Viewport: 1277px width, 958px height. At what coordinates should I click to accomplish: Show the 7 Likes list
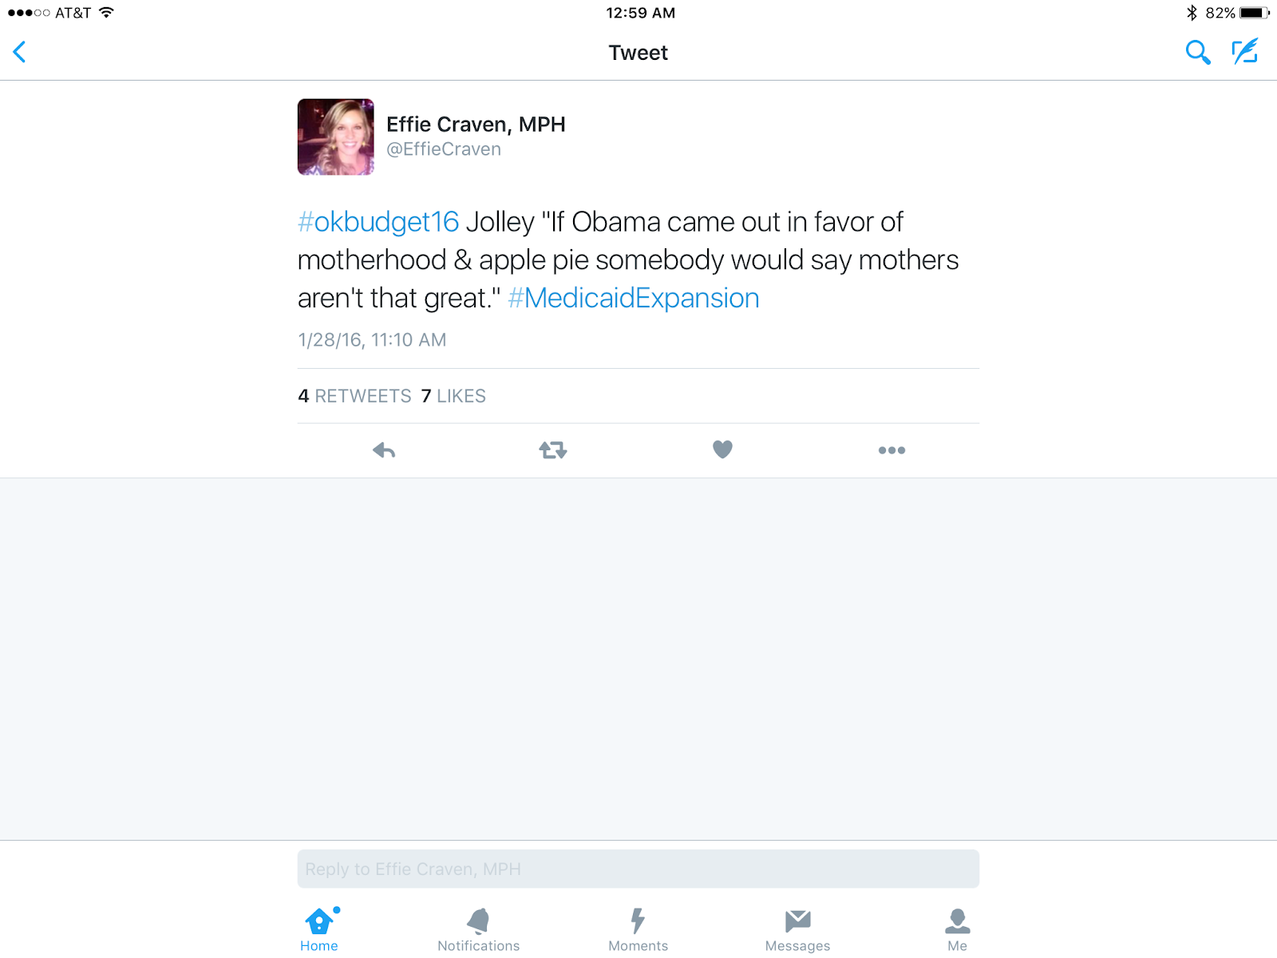(453, 396)
